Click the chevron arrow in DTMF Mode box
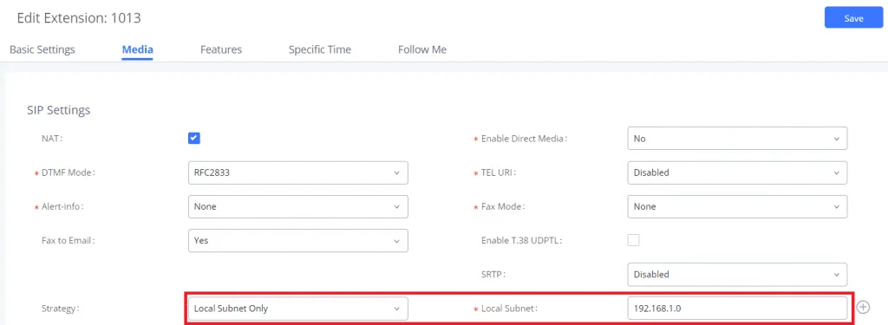Image resolution: width=888 pixels, height=325 pixels. click(x=396, y=172)
